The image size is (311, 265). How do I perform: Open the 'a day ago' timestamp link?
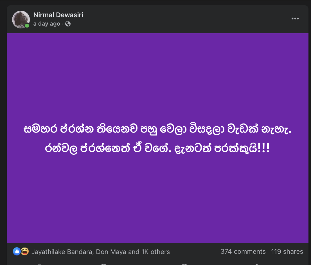pyautogui.click(x=47, y=24)
